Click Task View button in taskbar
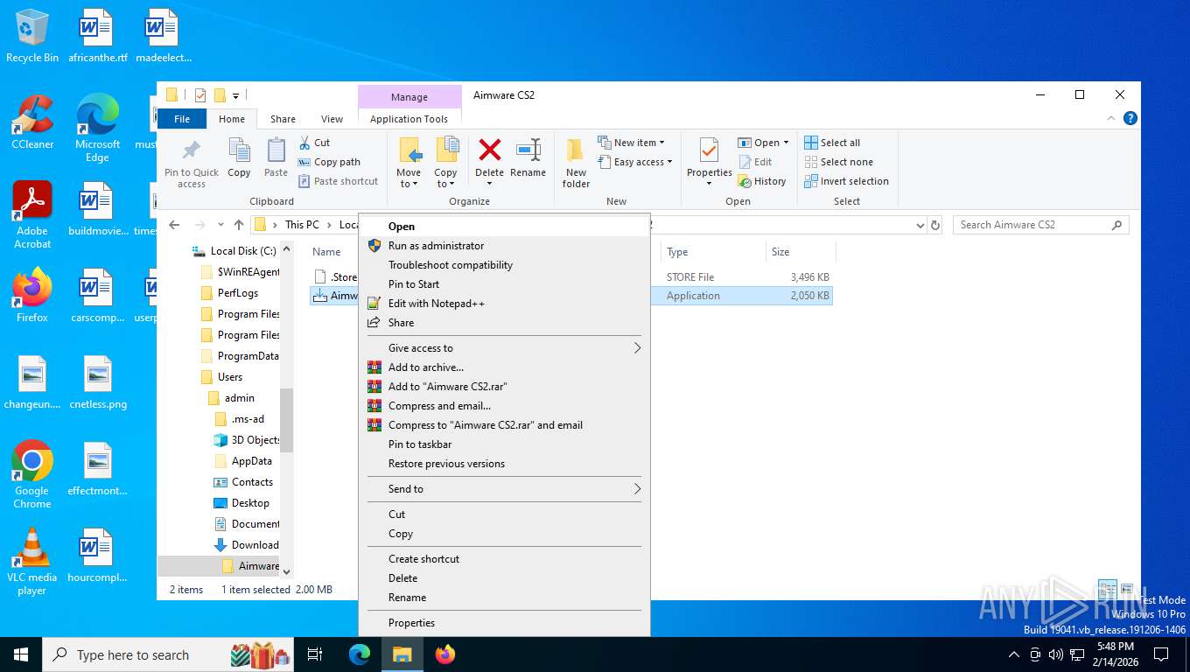This screenshot has height=672, width=1190. pyautogui.click(x=315, y=654)
